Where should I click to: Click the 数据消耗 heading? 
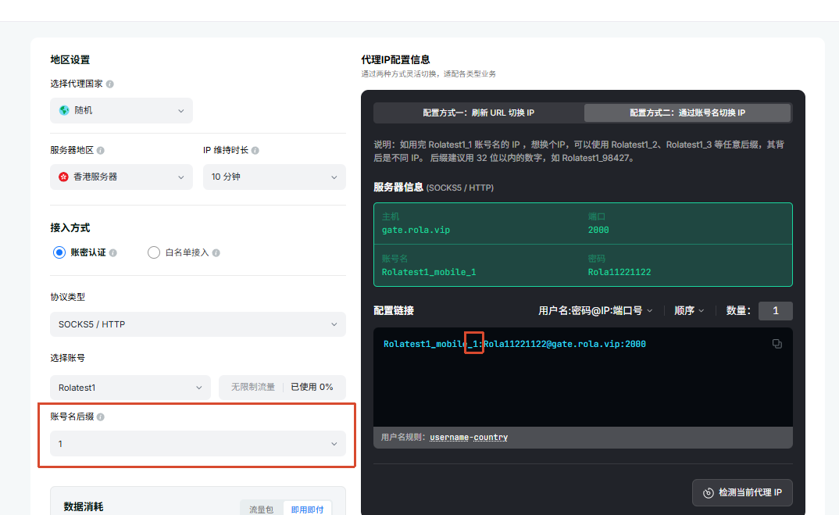[x=84, y=506]
